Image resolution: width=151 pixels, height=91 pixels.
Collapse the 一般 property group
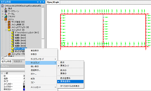click(2, 73)
